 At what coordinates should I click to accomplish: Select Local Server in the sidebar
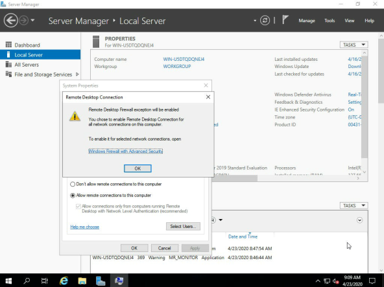tap(40, 55)
